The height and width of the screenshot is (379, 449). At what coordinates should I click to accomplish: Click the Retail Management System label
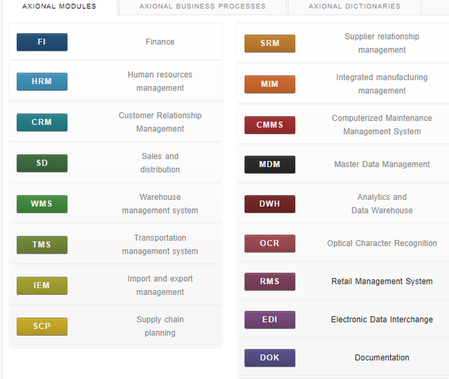point(382,281)
